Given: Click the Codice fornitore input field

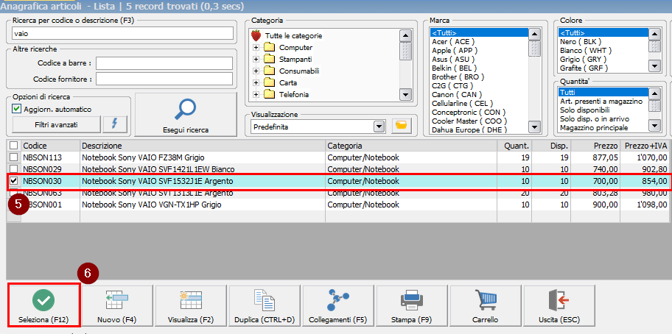Looking at the screenshot, I should 164,79.
